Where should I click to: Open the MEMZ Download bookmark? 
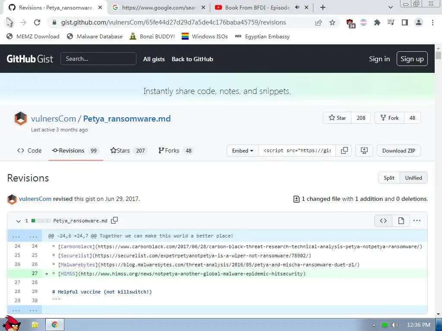coord(33,36)
